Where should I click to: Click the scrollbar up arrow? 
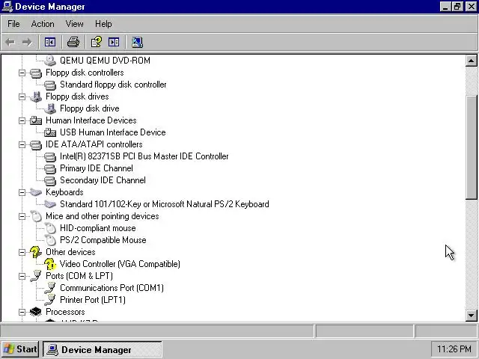[x=471, y=61]
